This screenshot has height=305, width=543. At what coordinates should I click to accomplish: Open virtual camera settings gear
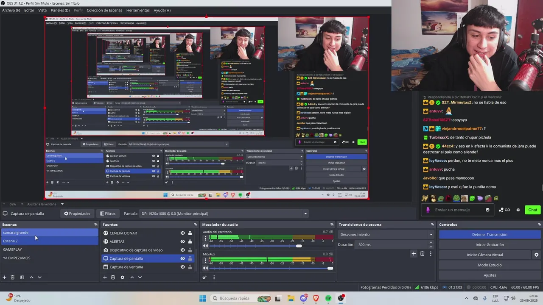(536, 255)
